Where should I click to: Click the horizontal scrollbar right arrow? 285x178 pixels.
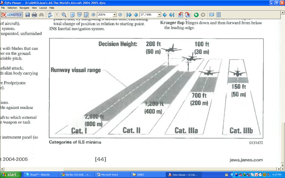pyautogui.click(x=279, y=169)
